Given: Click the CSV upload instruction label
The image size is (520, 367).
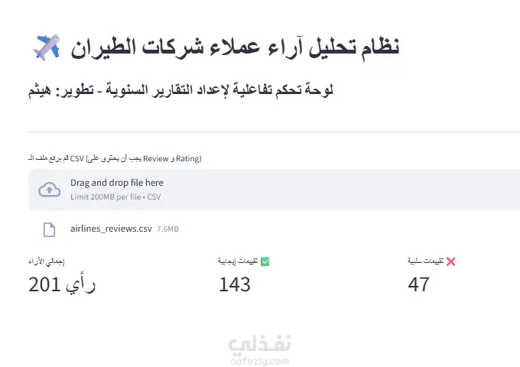Looking at the screenshot, I should coord(115,158).
